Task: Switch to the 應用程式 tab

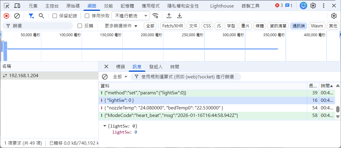Action: point(150,6)
